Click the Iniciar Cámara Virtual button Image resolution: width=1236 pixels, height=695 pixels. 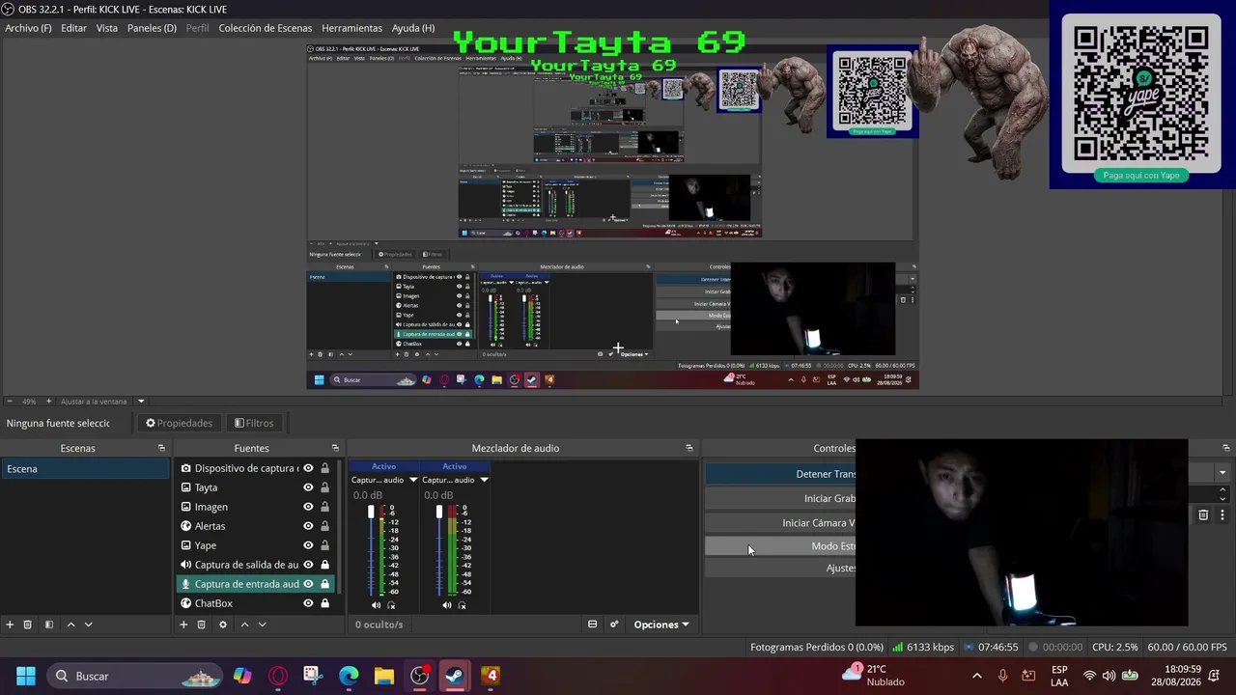click(780, 522)
